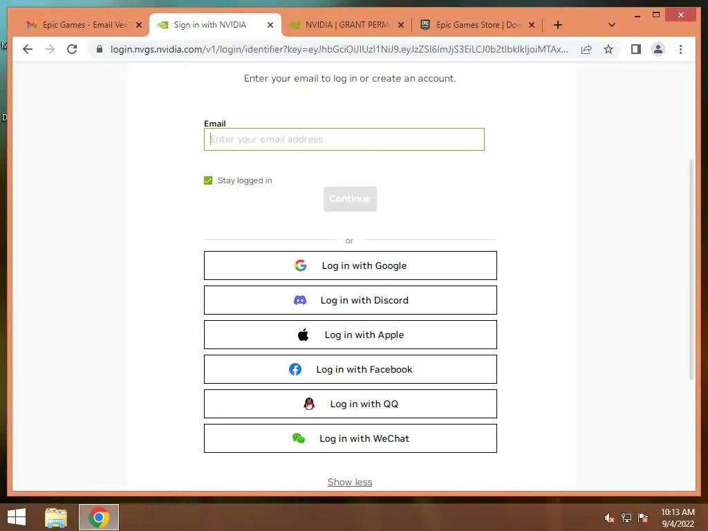Log in with Apple
Image resolution: width=708 pixels, height=531 pixels.
click(x=351, y=335)
